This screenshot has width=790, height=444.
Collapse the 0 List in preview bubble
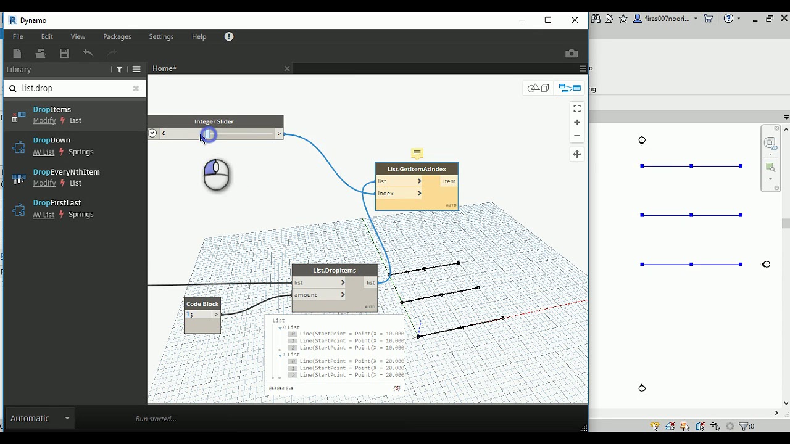point(281,328)
